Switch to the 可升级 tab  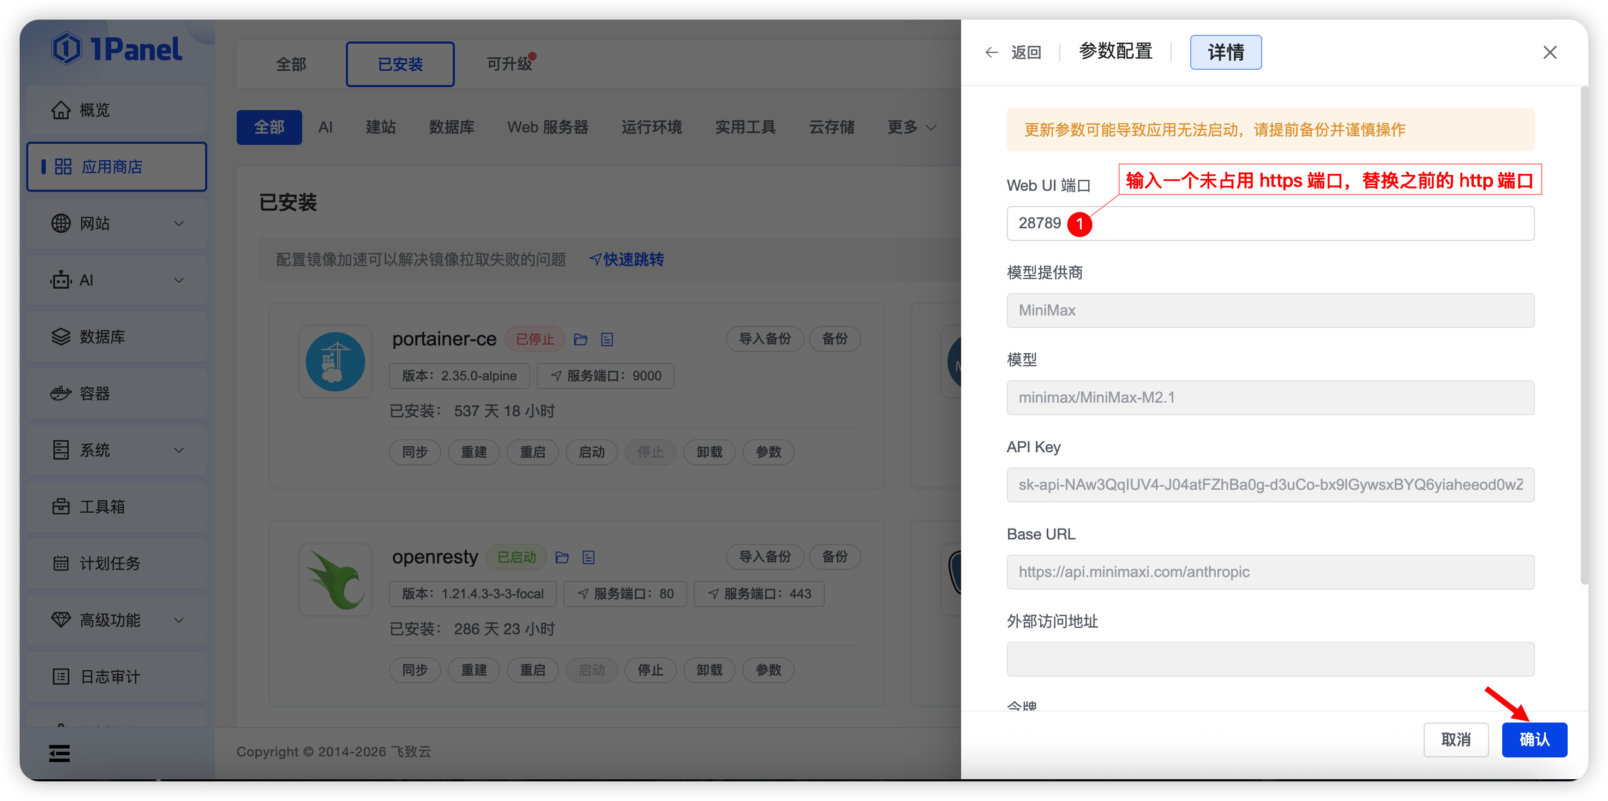[509, 64]
